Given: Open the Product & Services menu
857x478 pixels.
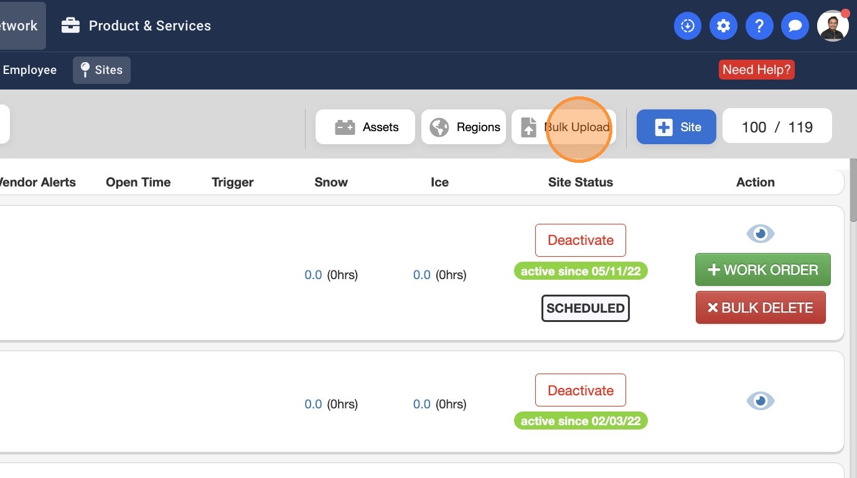Looking at the screenshot, I should point(137,26).
